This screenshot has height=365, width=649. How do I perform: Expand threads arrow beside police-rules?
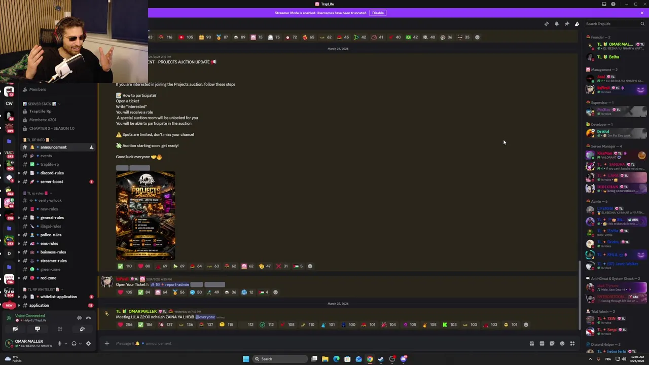(x=19, y=235)
